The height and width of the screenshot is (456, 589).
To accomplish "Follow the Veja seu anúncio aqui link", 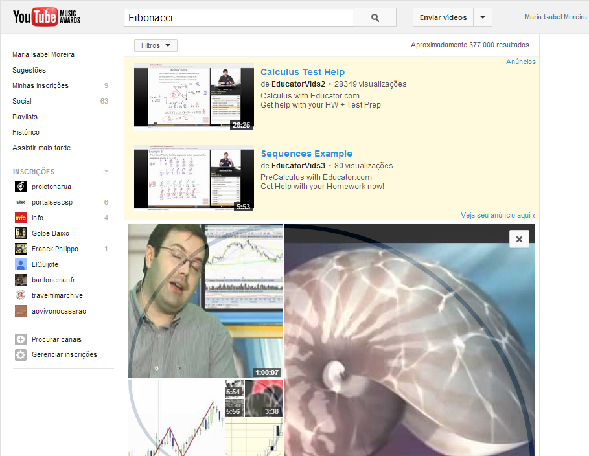I will pos(498,215).
